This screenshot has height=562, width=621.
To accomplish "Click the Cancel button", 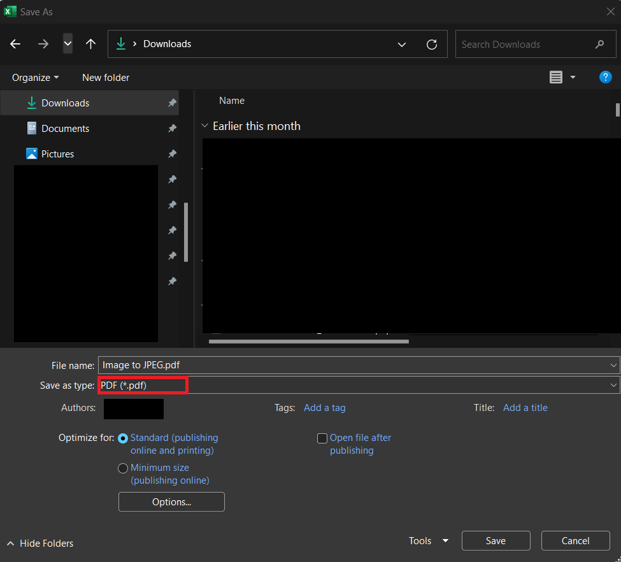I will point(575,541).
